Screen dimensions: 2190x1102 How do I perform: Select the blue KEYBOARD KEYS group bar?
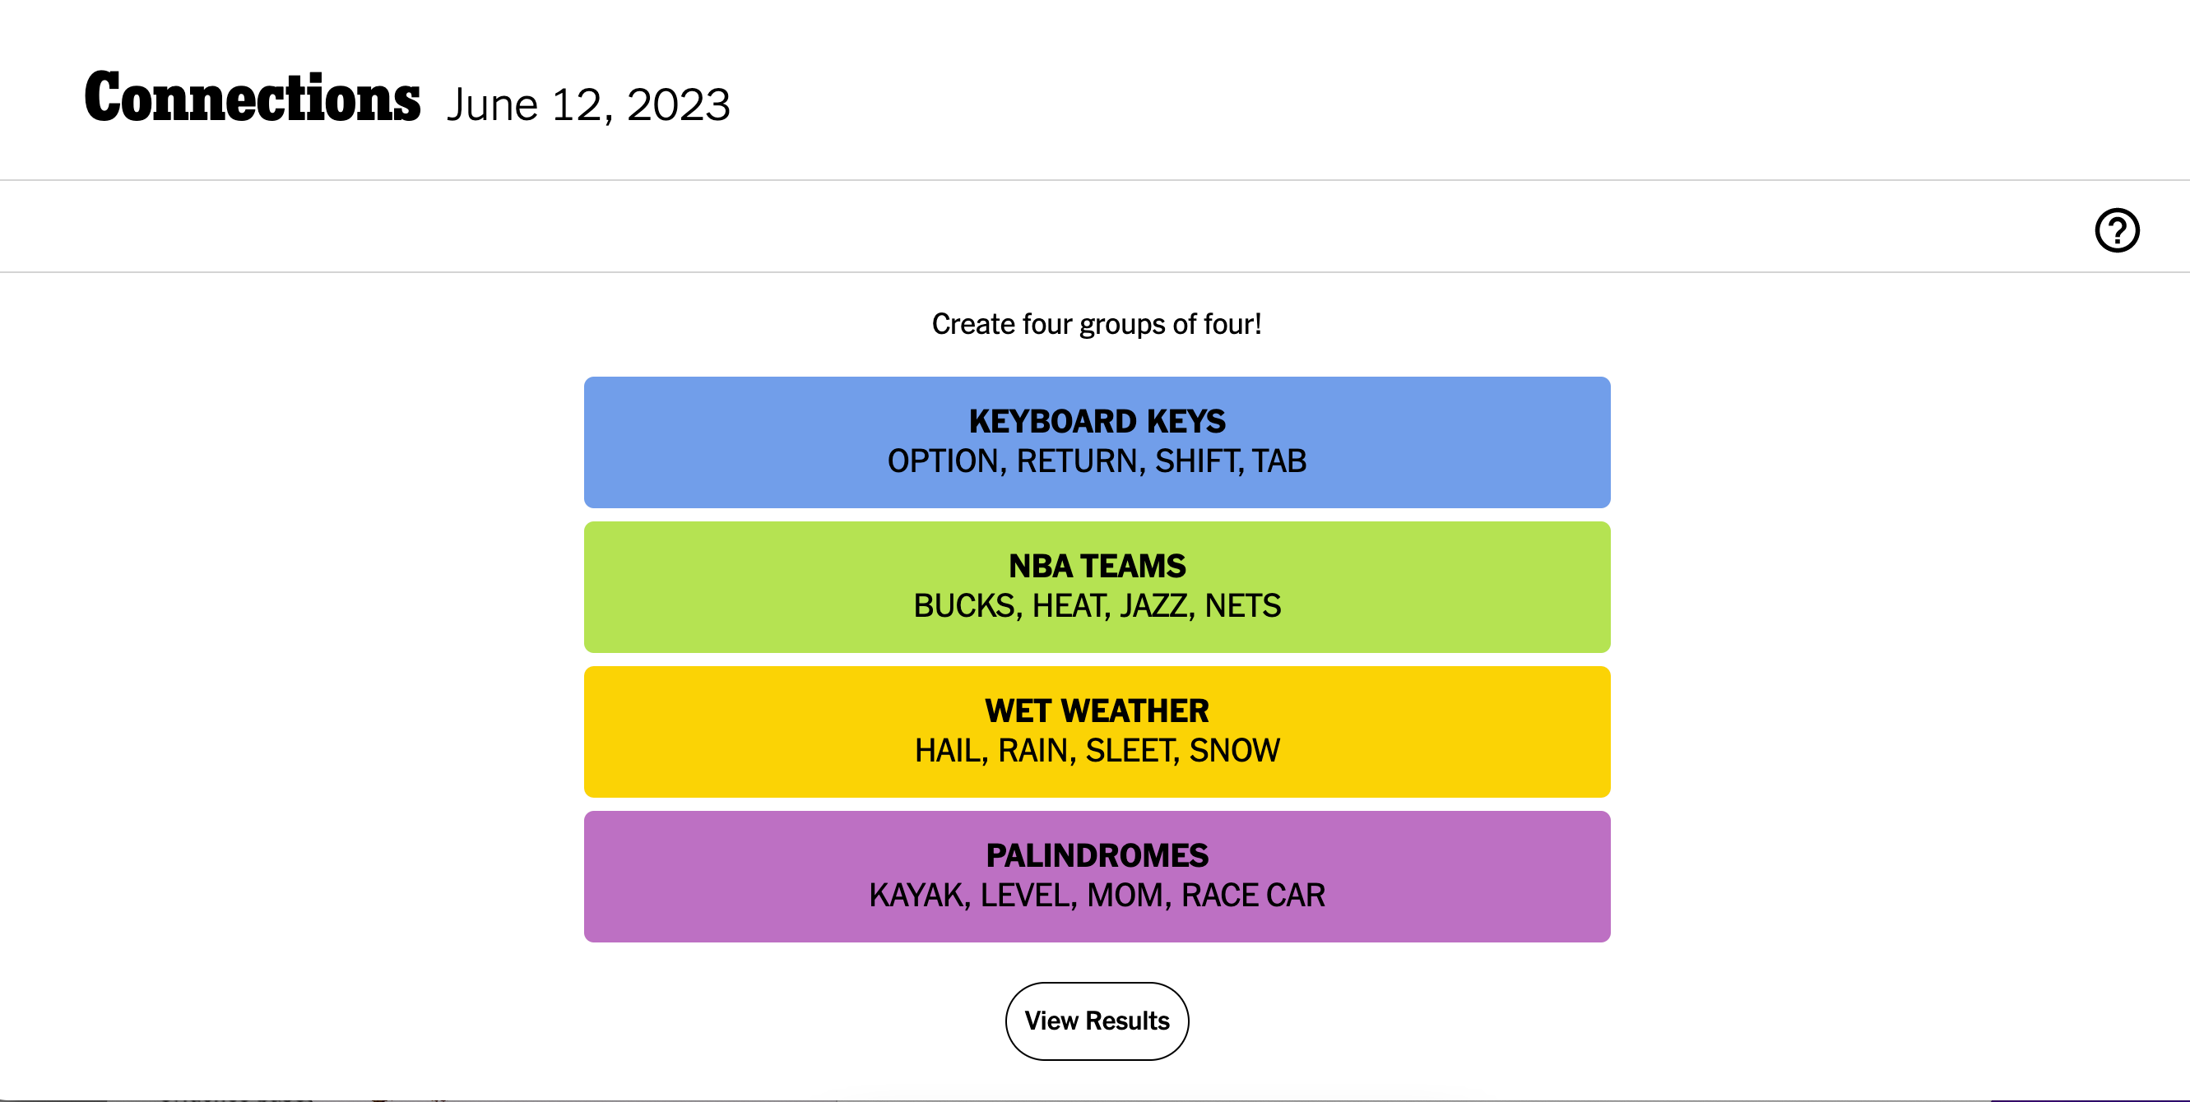(x=1097, y=441)
